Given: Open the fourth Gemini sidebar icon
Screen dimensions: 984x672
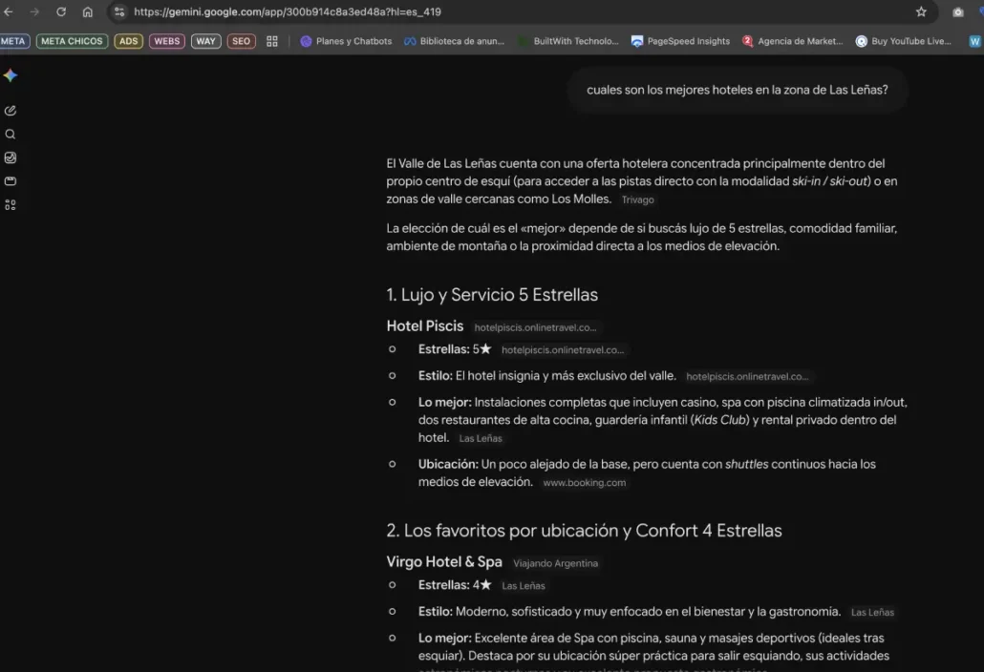Looking at the screenshot, I should point(11,181).
